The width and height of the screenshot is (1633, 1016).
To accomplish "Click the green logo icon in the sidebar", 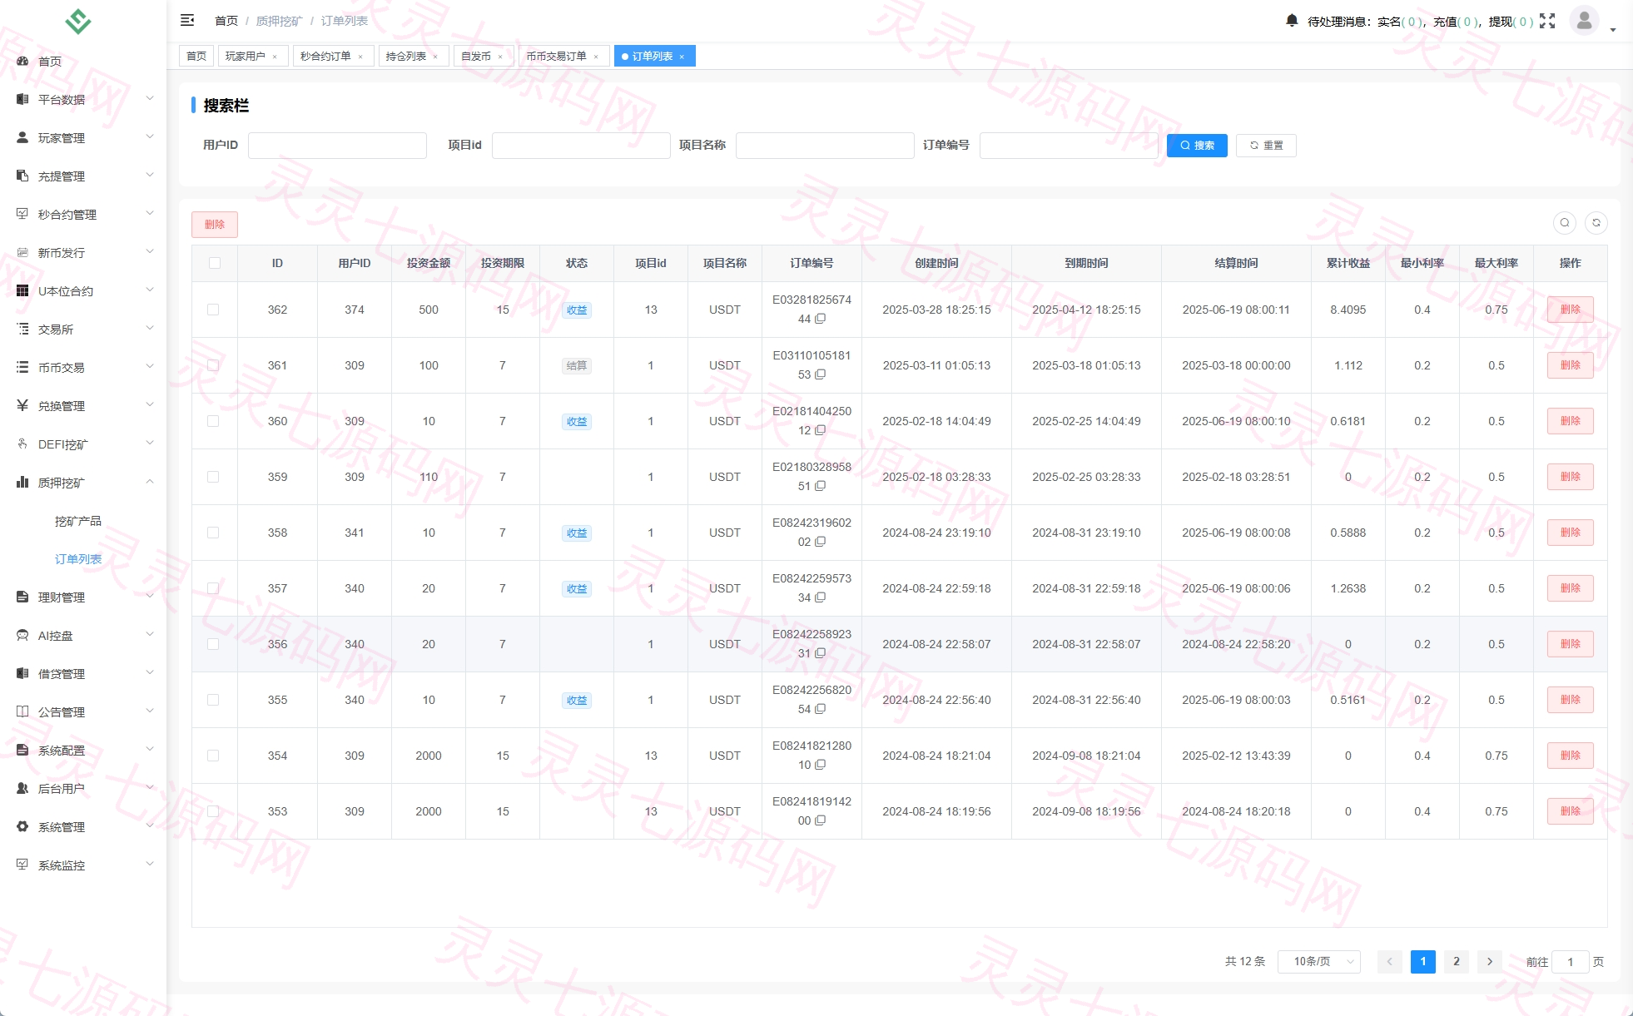I will (x=78, y=21).
